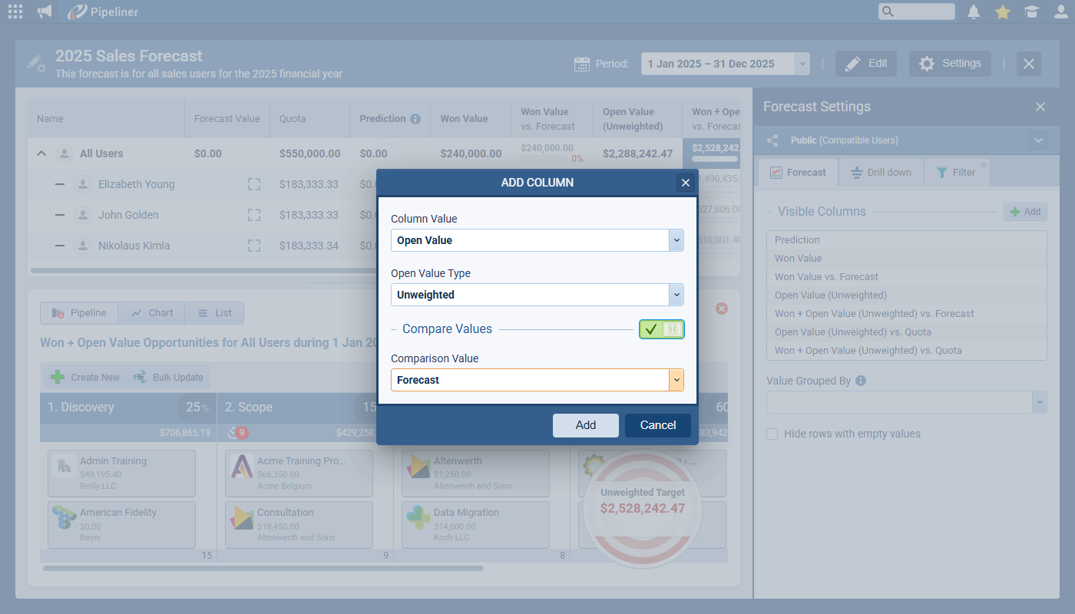Open the graduation cap learning icon
The image size is (1075, 614).
tap(1031, 12)
